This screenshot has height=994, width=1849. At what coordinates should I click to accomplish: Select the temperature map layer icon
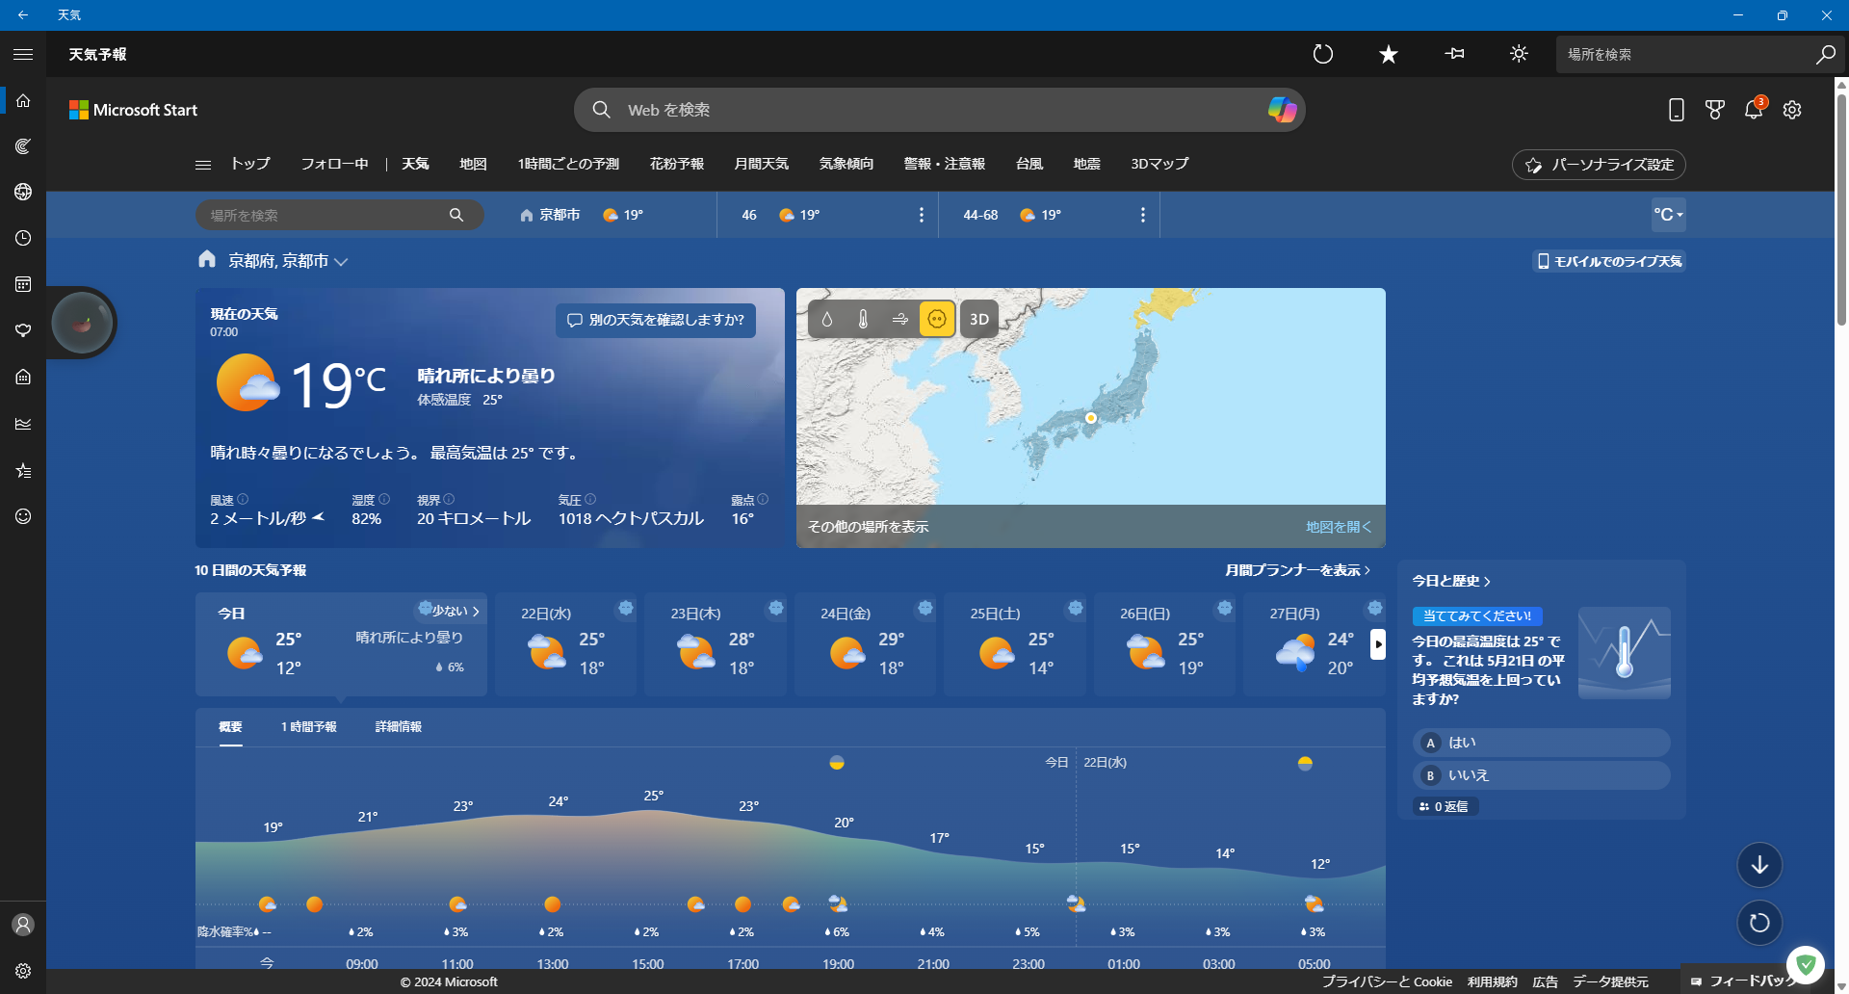pyautogui.click(x=863, y=320)
